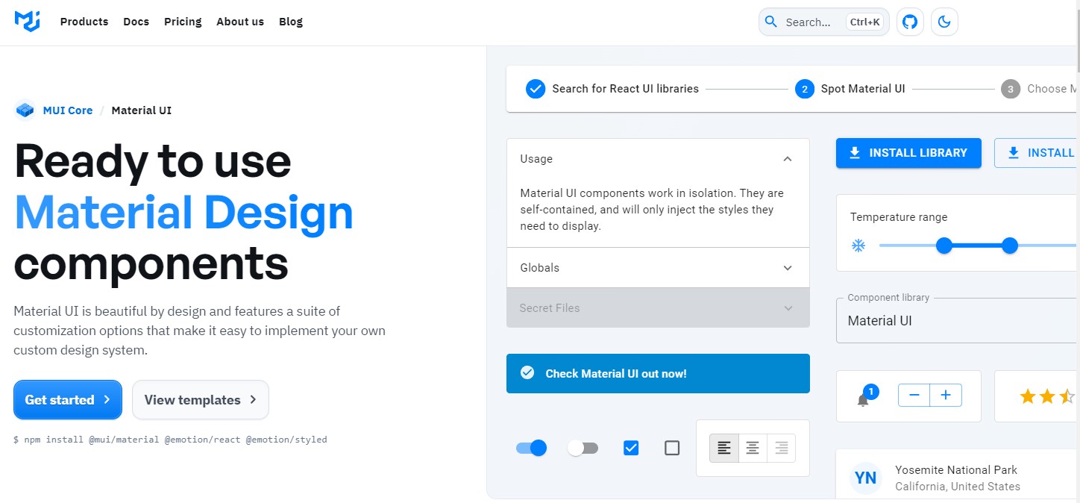Image resolution: width=1080 pixels, height=503 pixels.
Task: Open the Component library select field
Action: click(x=955, y=321)
